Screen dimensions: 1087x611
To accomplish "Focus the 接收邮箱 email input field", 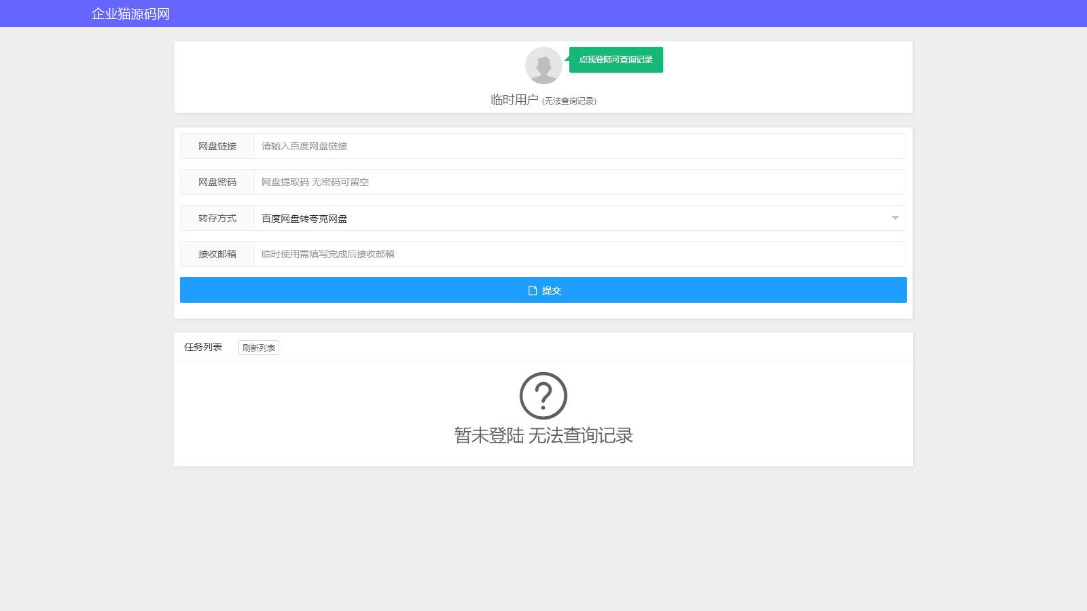I will coord(579,254).
